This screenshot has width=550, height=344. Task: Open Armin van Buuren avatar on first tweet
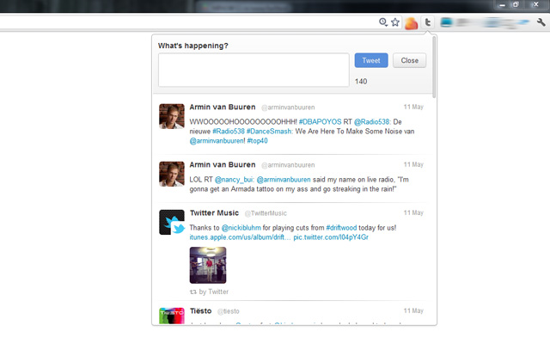[x=172, y=116]
